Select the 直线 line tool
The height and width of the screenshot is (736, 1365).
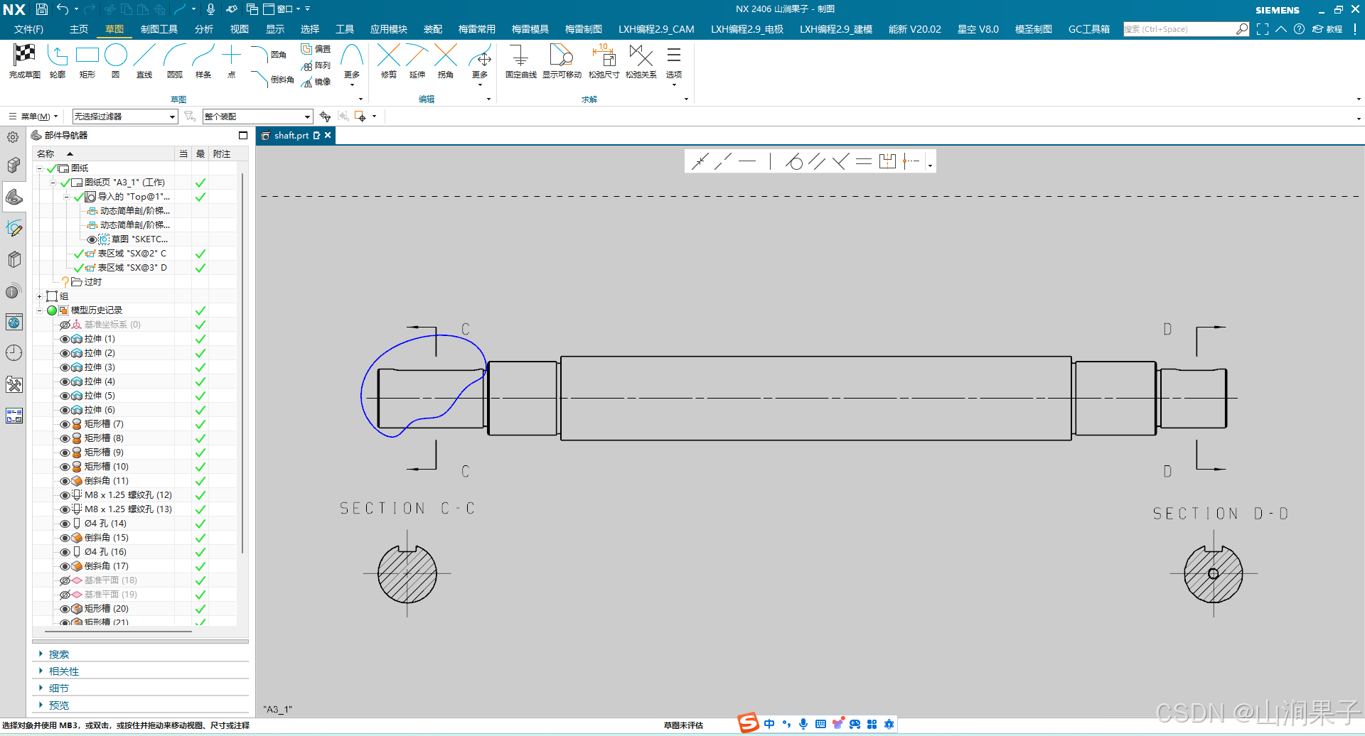pos(144,61)
